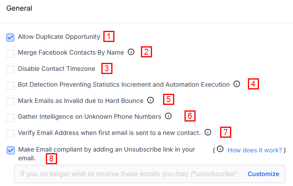Image resolution: width=293 pixels, height=186 pixels.
Task: Click red marker number 4
Action: (x=253, y=84)
